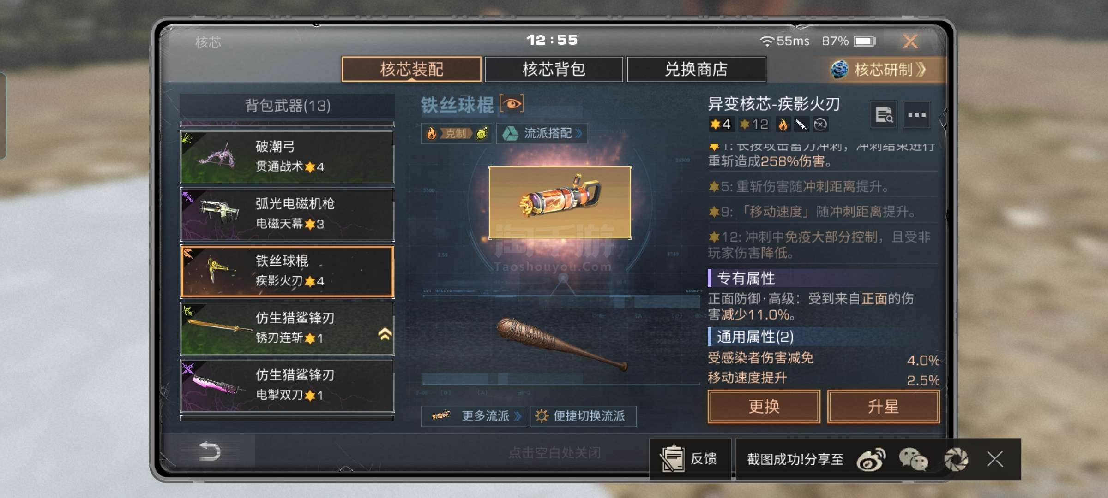Viewport: 1108px width, 498px height.
Task: Switch to the 核心背包 tab
Action: click(x=554, y=69)
